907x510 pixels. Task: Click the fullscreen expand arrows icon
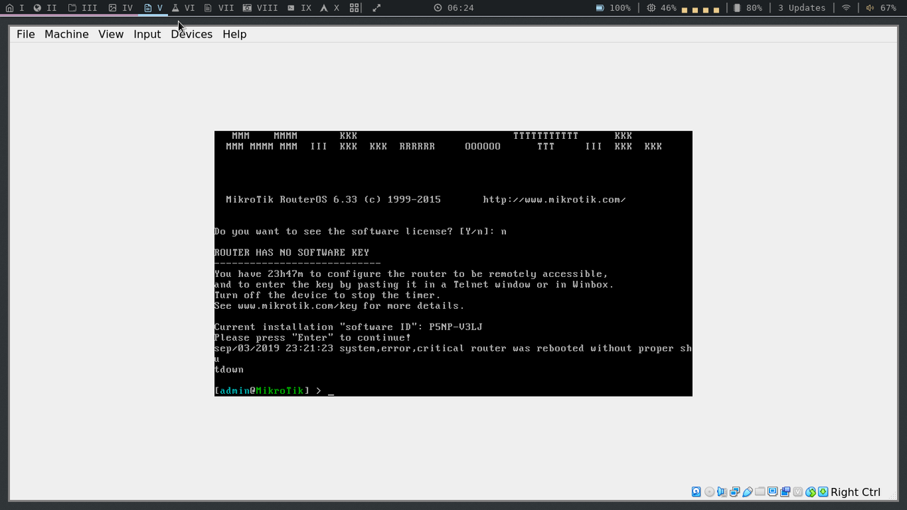pyautogui.click(x=376, y=8)
